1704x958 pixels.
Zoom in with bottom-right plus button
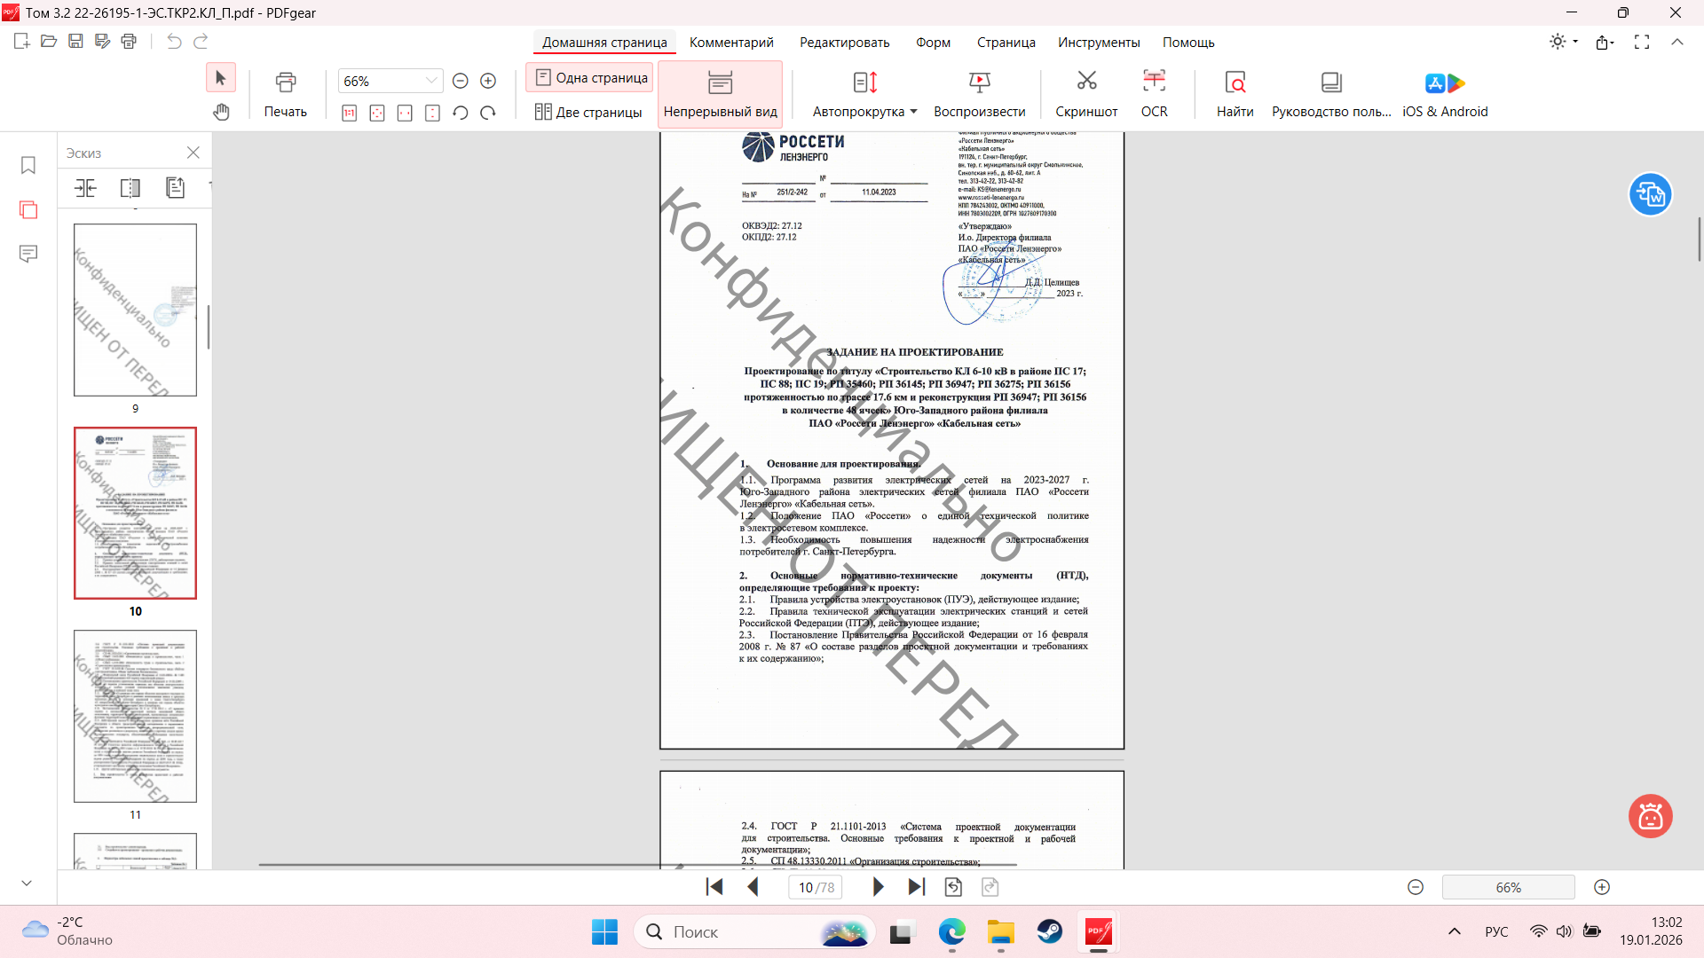tap(1602, 887)
